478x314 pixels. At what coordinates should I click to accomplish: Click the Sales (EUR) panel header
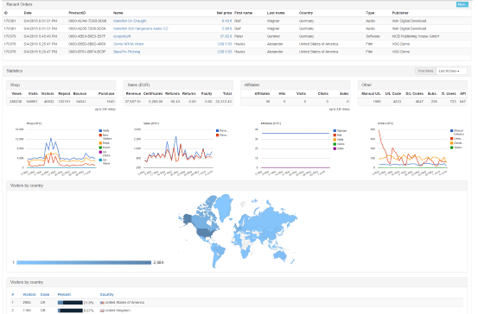pyautogui.click(x=178, y=85)
